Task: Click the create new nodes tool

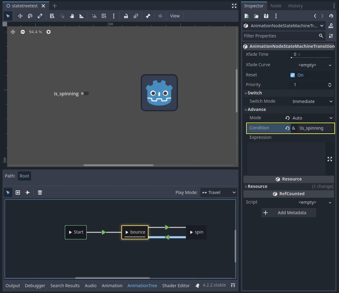Action: tap(18, 192)
